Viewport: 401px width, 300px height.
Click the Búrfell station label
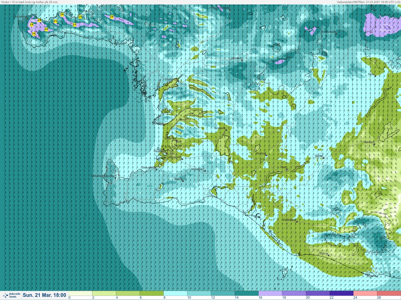coord(319,156)
